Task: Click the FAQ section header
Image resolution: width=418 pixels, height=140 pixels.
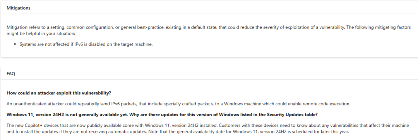Action: pos(11,74)
